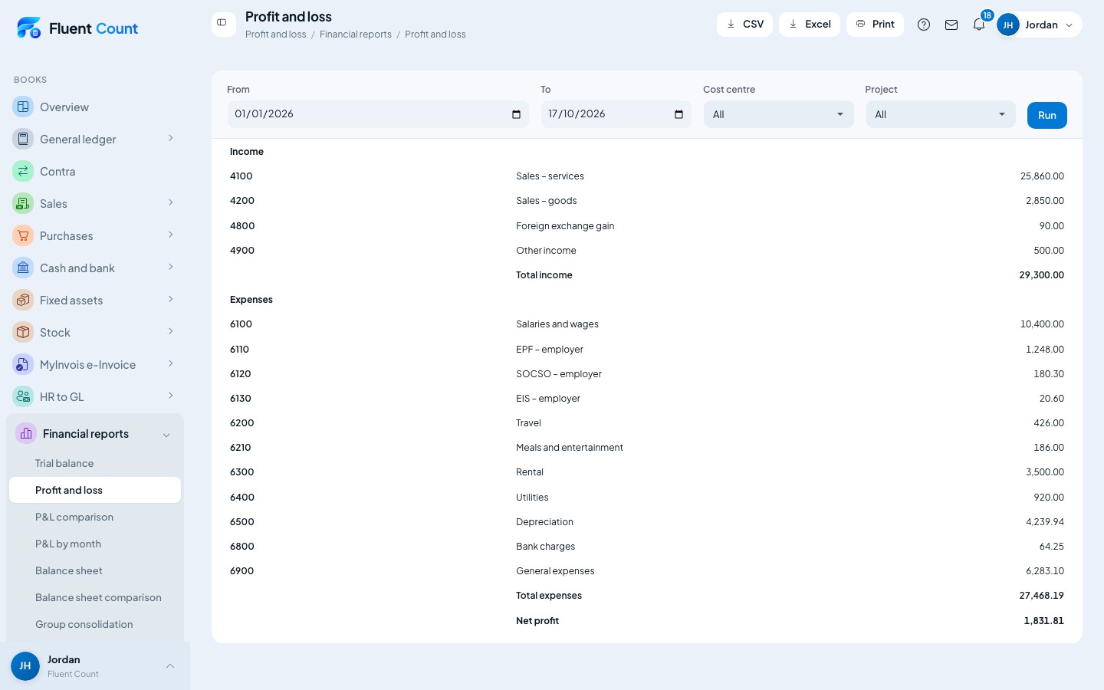Screen dimensions: 1104x690
Task: Click the Cash and bank icon
Action: click(x=23, y=268)
